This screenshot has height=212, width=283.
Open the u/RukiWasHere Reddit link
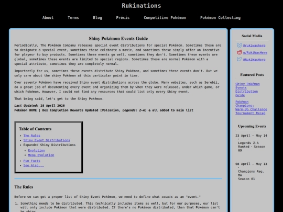[255, 52]
